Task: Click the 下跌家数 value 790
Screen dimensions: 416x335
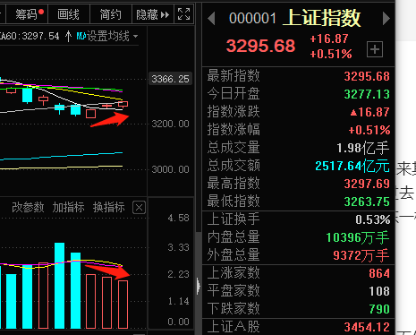Action: (379, 309)
